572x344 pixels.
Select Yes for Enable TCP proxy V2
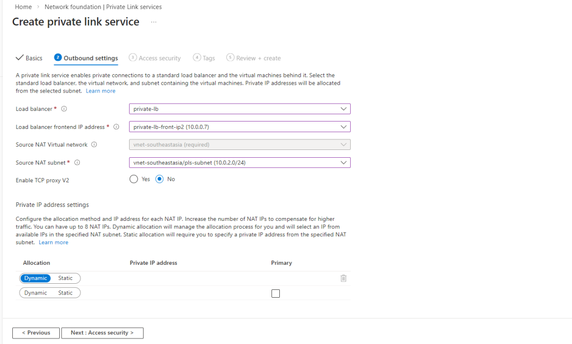(134, 179)
